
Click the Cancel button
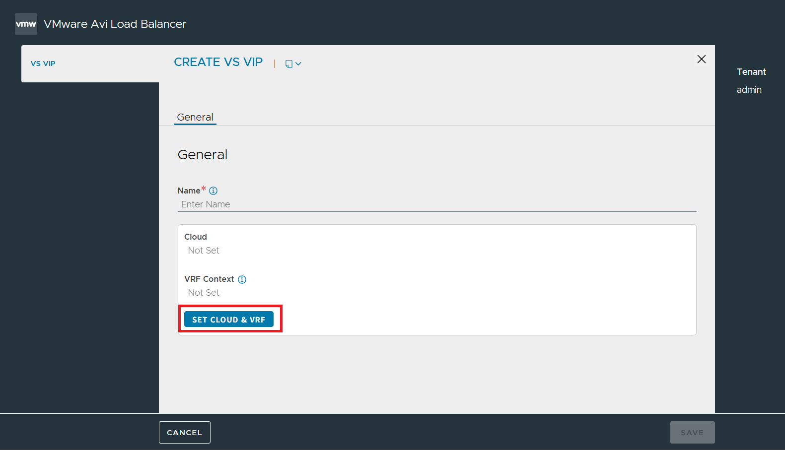point(185,432)
